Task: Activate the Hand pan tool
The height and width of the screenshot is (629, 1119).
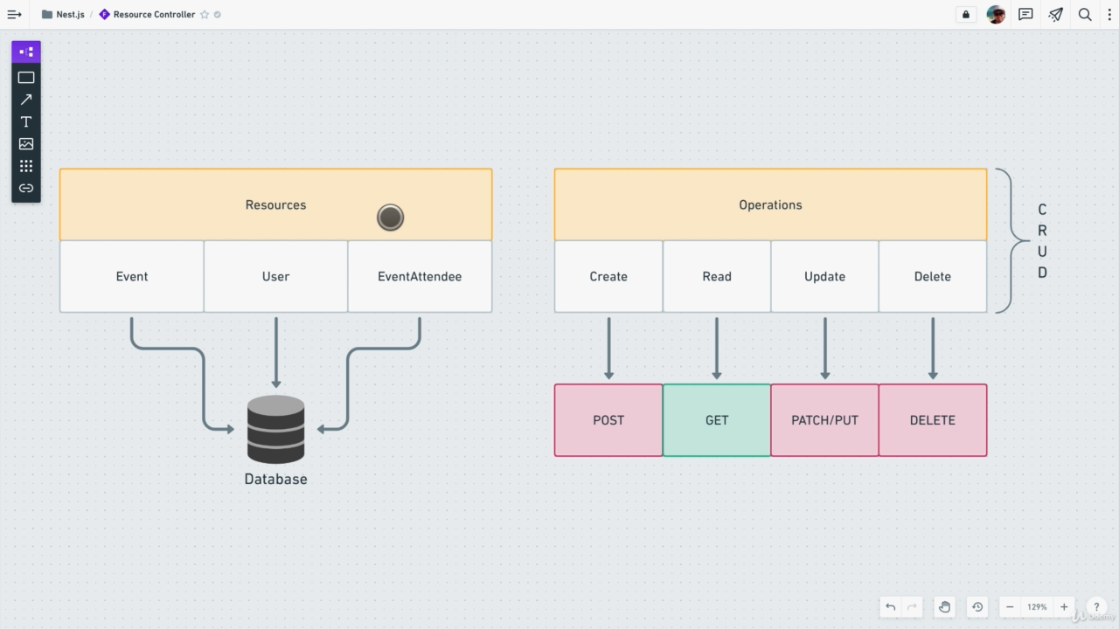Action: [x=944, y=606]
